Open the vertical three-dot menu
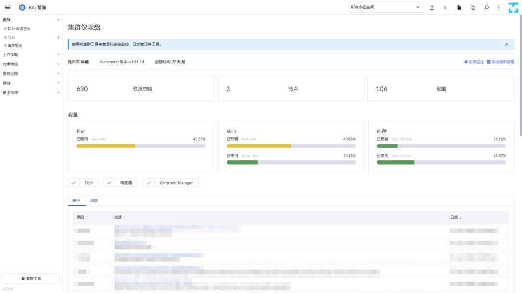This screenshot has width=522, height=293. pyautogui.click(x=499, y=7)
